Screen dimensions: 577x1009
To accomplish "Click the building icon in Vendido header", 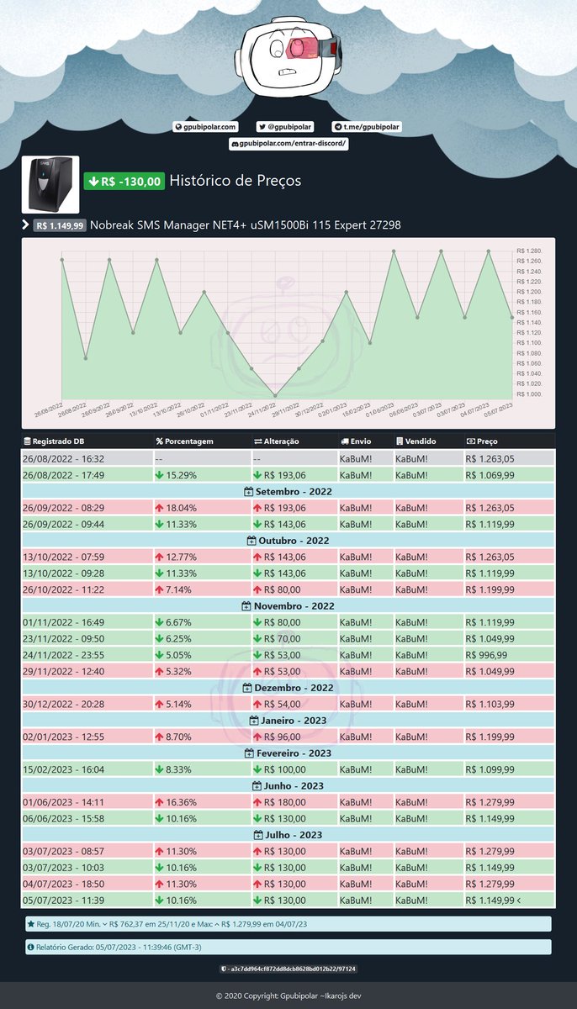I will tap(400, 441).
